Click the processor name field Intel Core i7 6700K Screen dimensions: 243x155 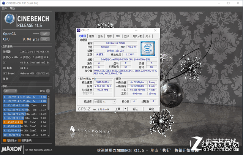(x=115, y=43)
